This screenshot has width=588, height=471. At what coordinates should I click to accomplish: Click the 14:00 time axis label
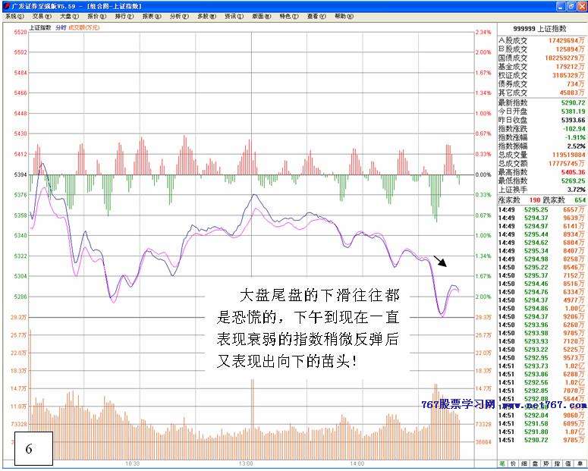coord(357,464)
